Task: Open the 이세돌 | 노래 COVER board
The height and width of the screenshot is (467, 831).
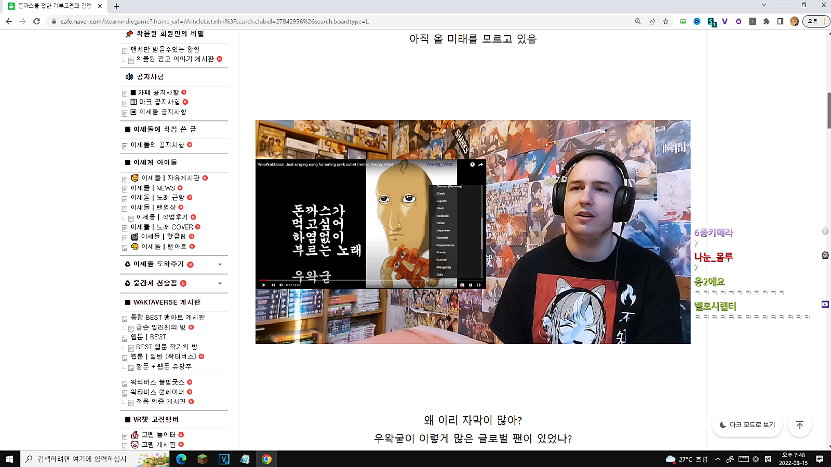Action: pyautogui.click(x=162, y=227)
